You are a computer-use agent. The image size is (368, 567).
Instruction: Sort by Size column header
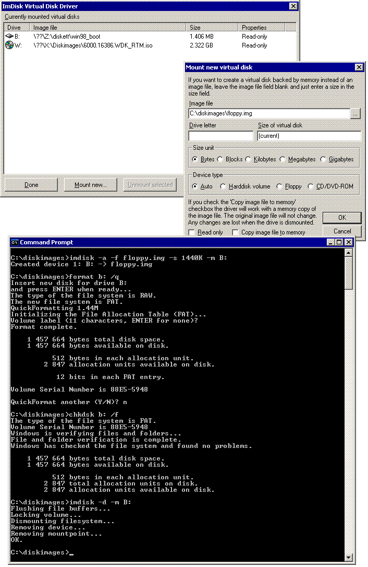[212, 28]
